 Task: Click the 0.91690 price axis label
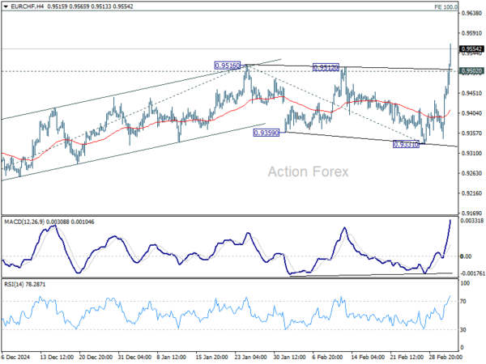471,214
